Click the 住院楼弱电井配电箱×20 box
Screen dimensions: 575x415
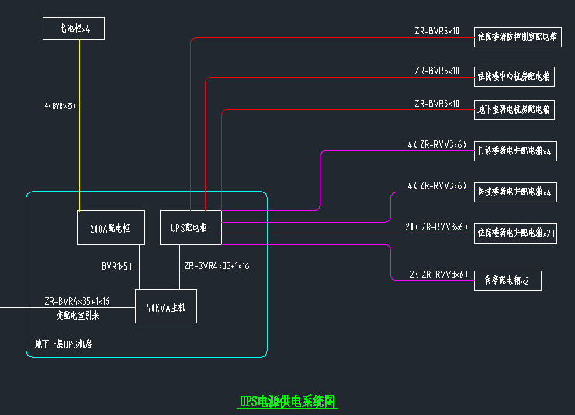[x=517, y=233]
